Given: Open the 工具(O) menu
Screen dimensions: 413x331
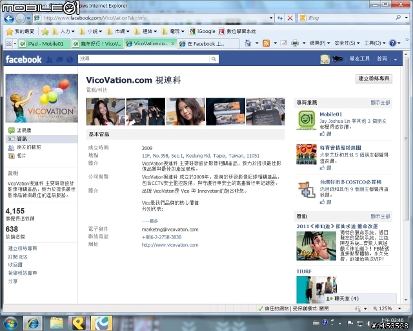Looking at the screenshot, I should coord(375,43).
